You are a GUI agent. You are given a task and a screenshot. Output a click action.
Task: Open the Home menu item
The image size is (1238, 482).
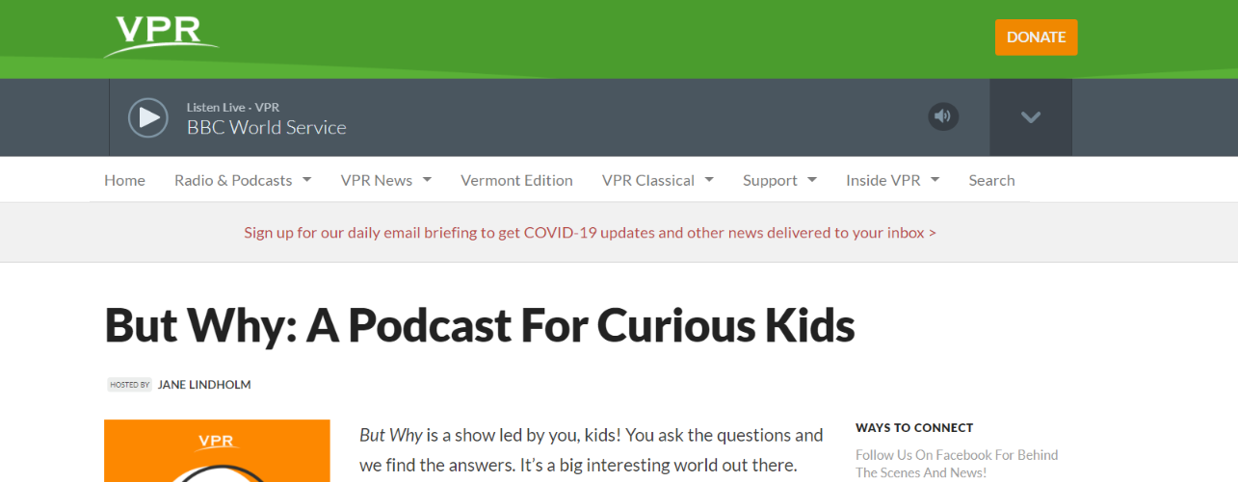pos(124,180)
